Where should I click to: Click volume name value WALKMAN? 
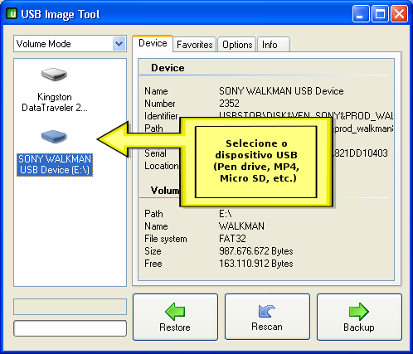click(241, 226)
